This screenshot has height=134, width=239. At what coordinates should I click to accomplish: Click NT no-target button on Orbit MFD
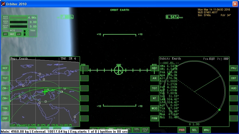click(154, 98)
